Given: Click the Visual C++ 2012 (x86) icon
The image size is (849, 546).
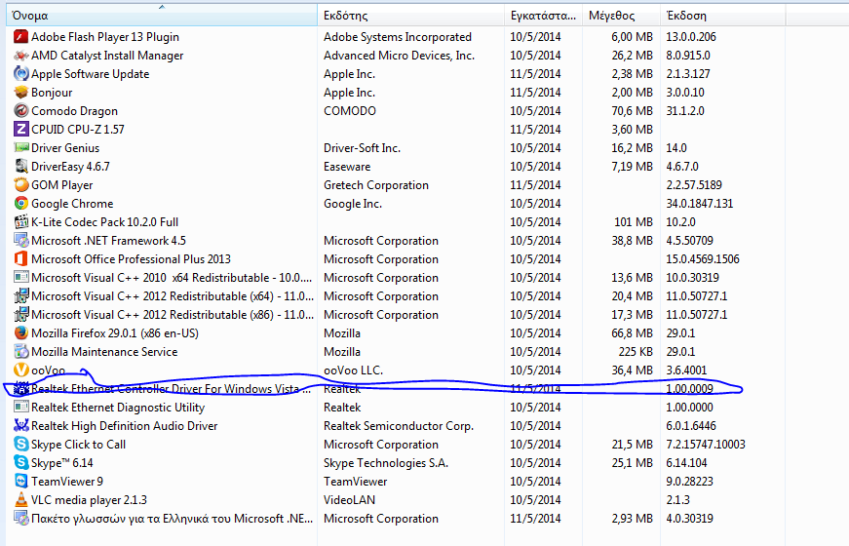Looking at the screenshot, I should (21, 314).
